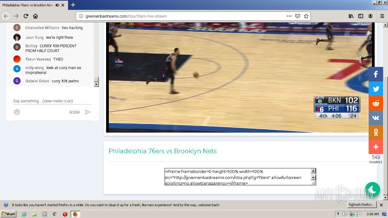
Task: Open Windows Media Player taskbar icon
Action: (45, 214)
